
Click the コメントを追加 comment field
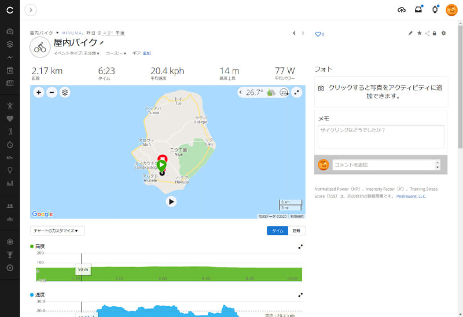click(384, 165)
